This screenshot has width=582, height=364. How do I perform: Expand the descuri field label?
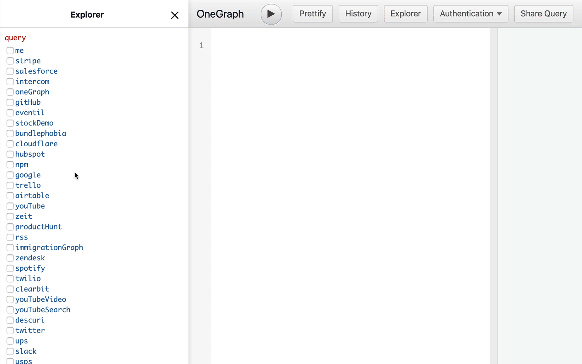click(30, 320)
